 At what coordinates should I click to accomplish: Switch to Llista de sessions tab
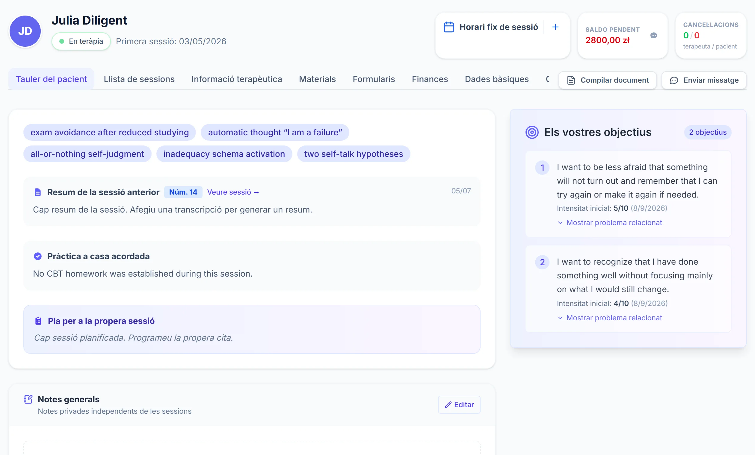tap(139, 79)
